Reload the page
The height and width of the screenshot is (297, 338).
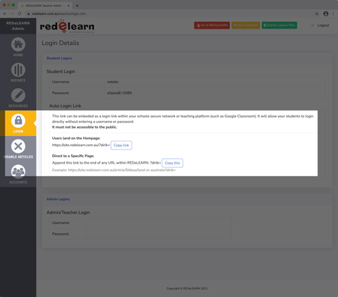[20, 14]
